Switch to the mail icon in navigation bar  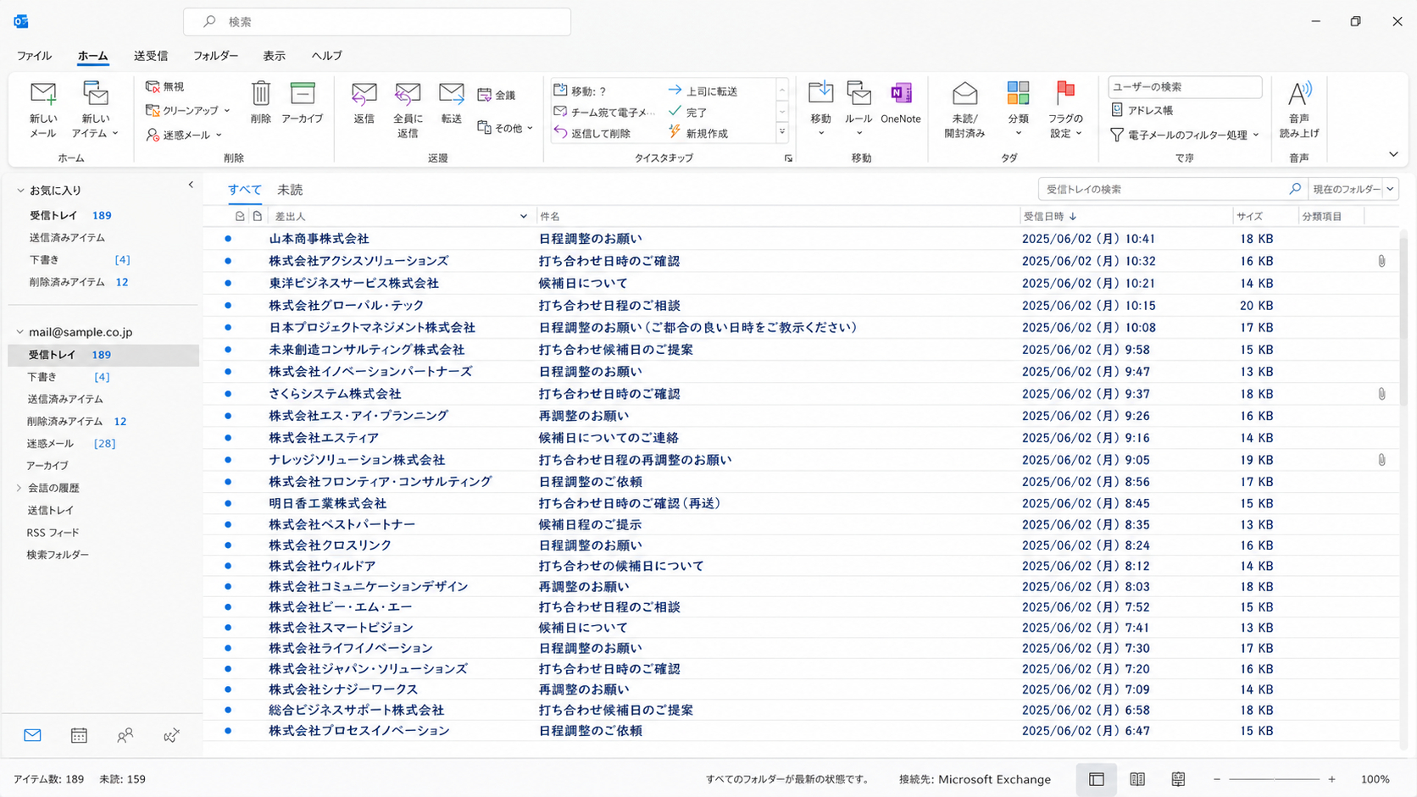point(32,735)
